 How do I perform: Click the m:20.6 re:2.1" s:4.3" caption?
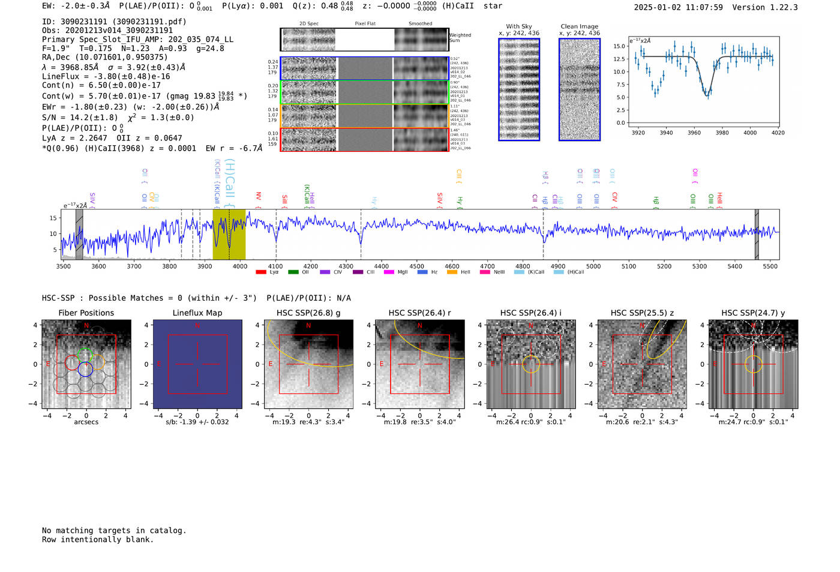coord(642,422)
